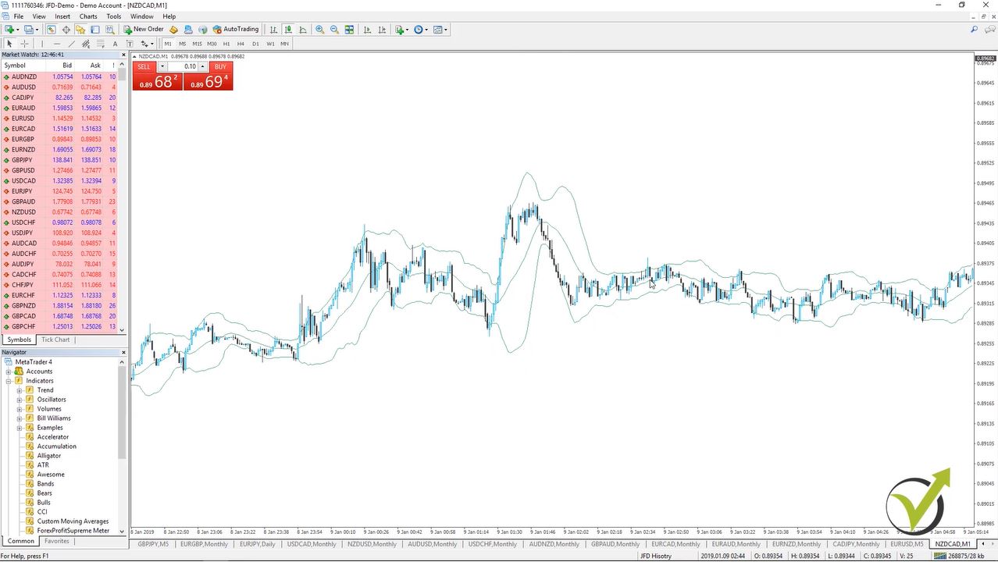Select the Draw Text (A) tool
The width and height of the screenshot is (998, 562).
(x=116, y=44)
